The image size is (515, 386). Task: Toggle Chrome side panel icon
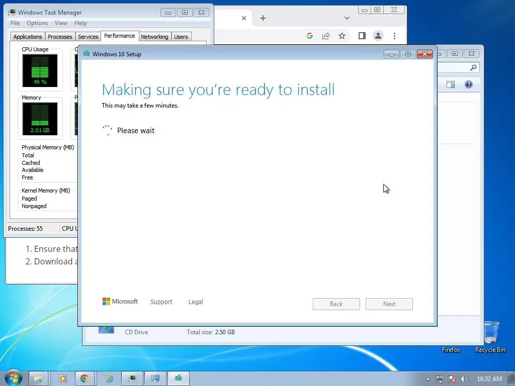pos(362,36)
